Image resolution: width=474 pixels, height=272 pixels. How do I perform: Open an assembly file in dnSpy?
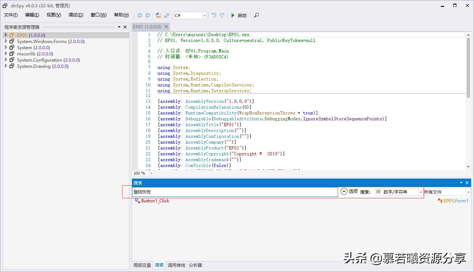[x=158, y=15]
